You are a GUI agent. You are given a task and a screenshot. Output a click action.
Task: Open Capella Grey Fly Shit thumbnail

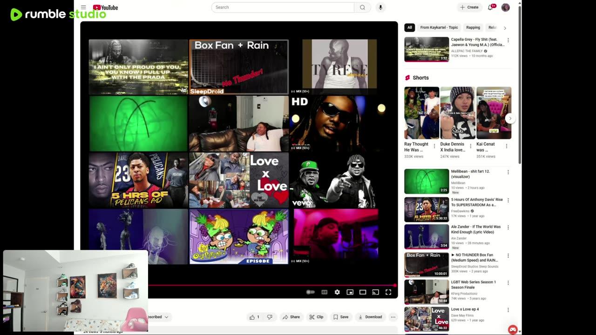click(427, 49)
